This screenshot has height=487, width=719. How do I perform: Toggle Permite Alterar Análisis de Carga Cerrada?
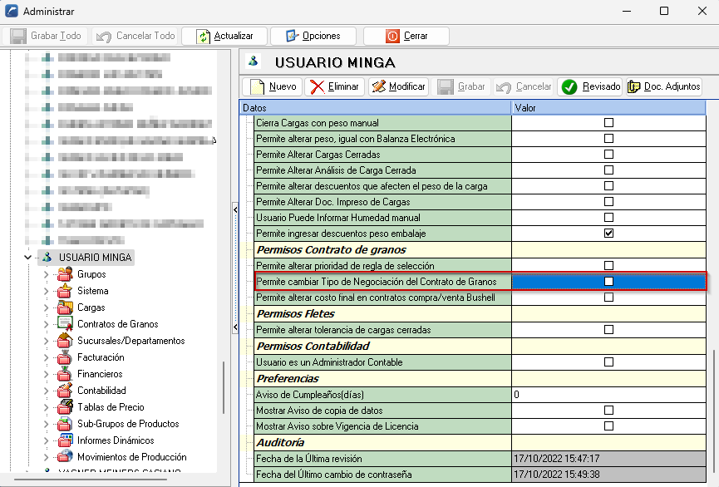608,170
